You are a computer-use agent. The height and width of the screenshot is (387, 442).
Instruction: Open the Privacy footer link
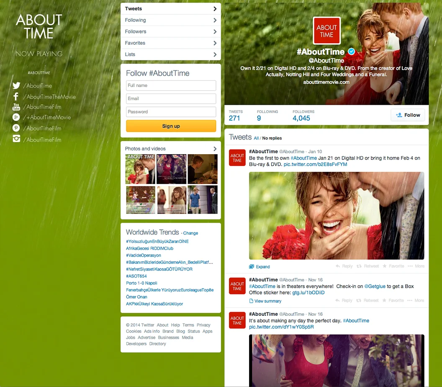pyautogui.click(x=203, y=325)
